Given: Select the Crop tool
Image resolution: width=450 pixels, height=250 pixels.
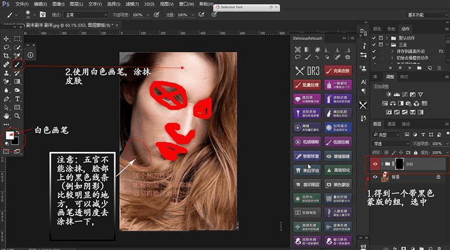Looking at the screenshot, I should (7, 56).
